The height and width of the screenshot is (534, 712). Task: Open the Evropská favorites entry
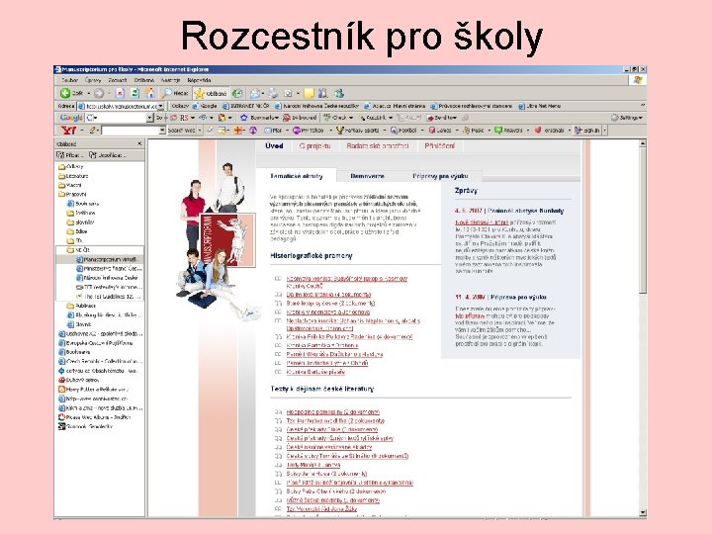tap(96, 343)
